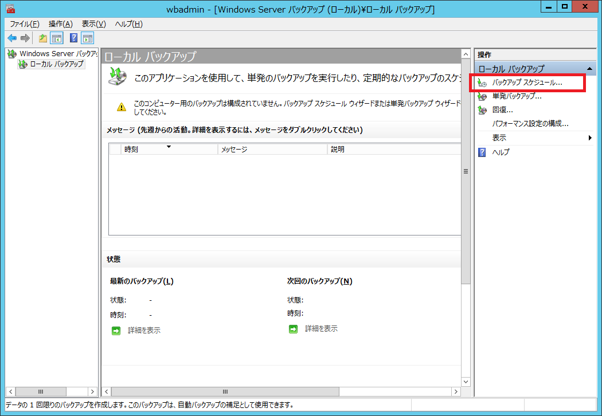Click the 状態 section heading

pyautogui.click(x=114, y=260)
